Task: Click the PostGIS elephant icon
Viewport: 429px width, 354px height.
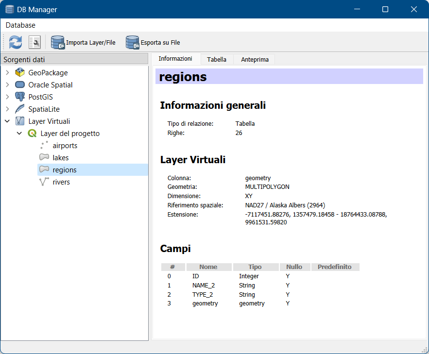Action: tap(20, 97)
